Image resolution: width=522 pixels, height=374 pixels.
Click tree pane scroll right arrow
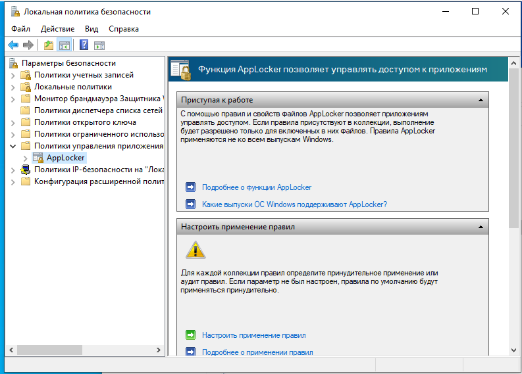159,350
